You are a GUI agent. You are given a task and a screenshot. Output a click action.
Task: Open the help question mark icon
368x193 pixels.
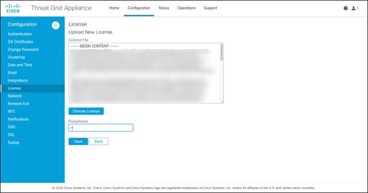pos(345,8)
